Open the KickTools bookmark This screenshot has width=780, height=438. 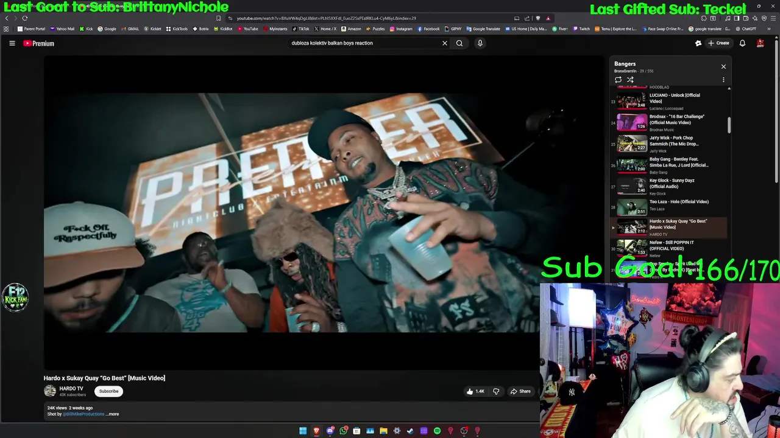click(x=177, y=29)
